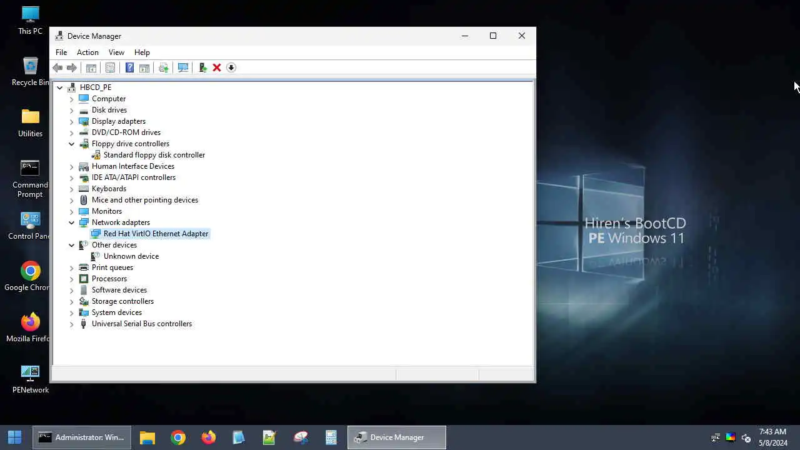The image size is (800, 450).
Task: Switch to Administrator command window taskbar button
Action: (x=82, y=437)
